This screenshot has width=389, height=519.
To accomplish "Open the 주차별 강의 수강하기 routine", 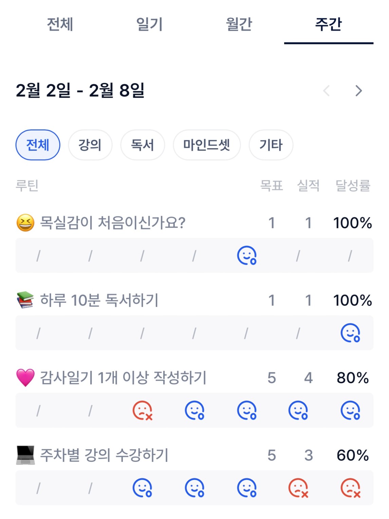I will [104, 455].
